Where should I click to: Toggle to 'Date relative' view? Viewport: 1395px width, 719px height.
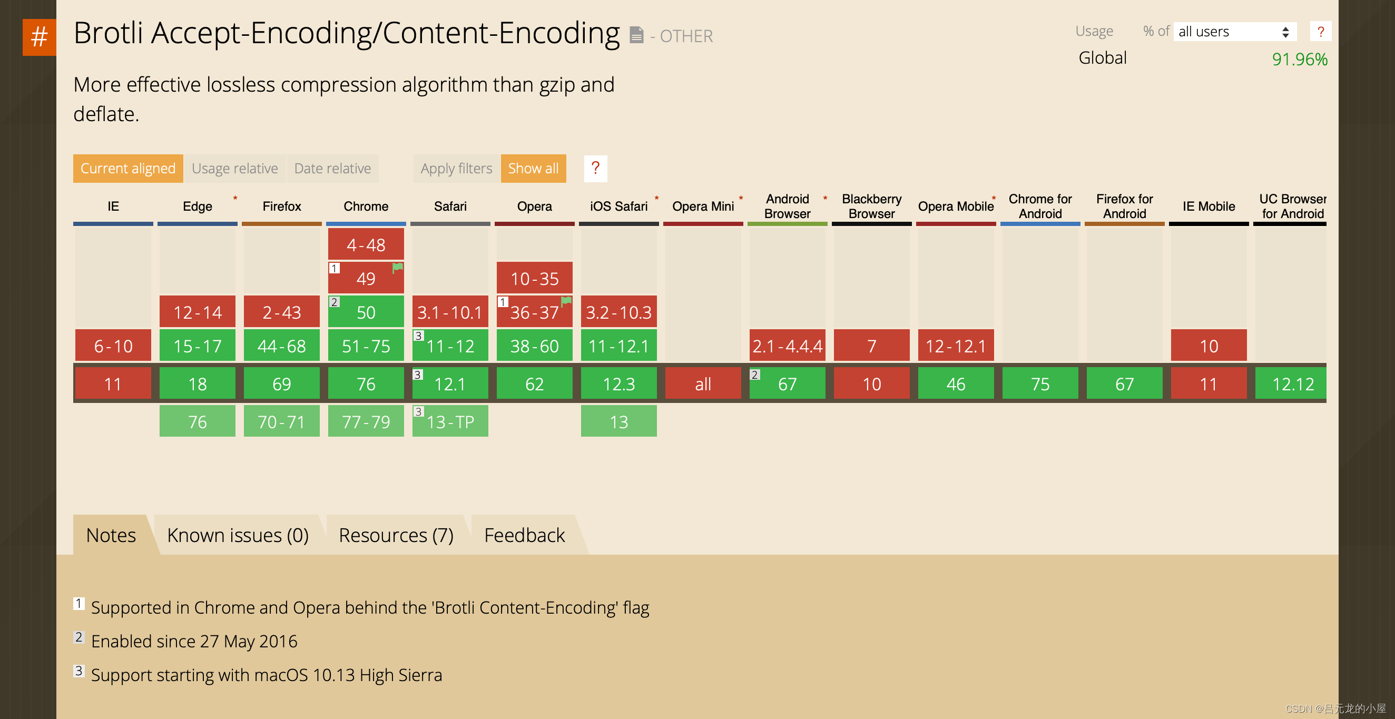(x=333, y=168)
